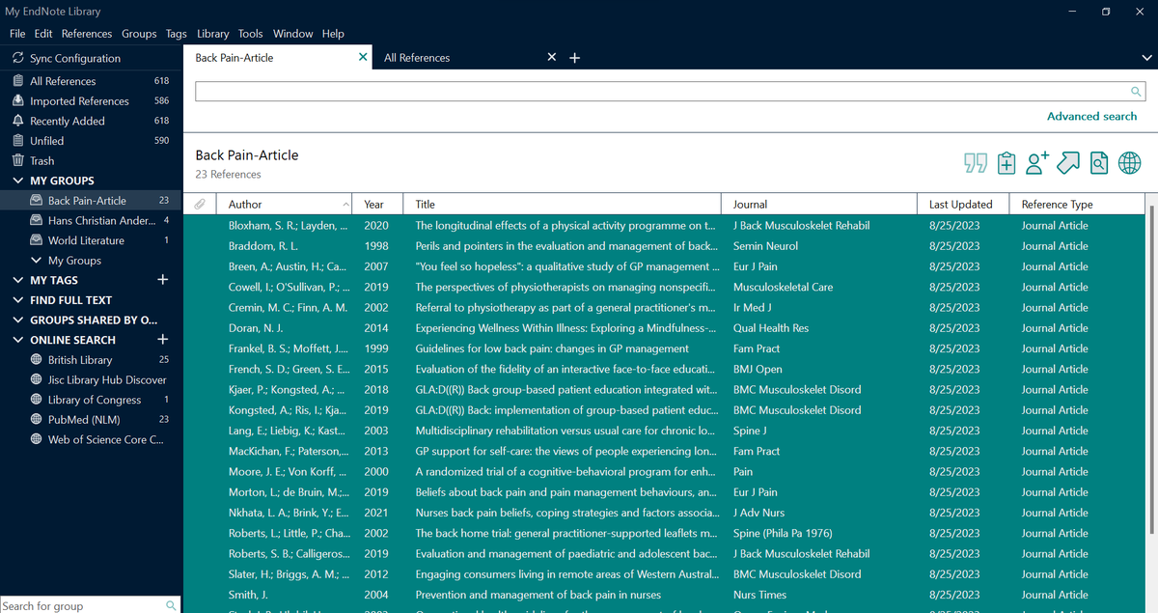
Task: Click the attachment paperclip column header
Action: (x=200, y=204)
